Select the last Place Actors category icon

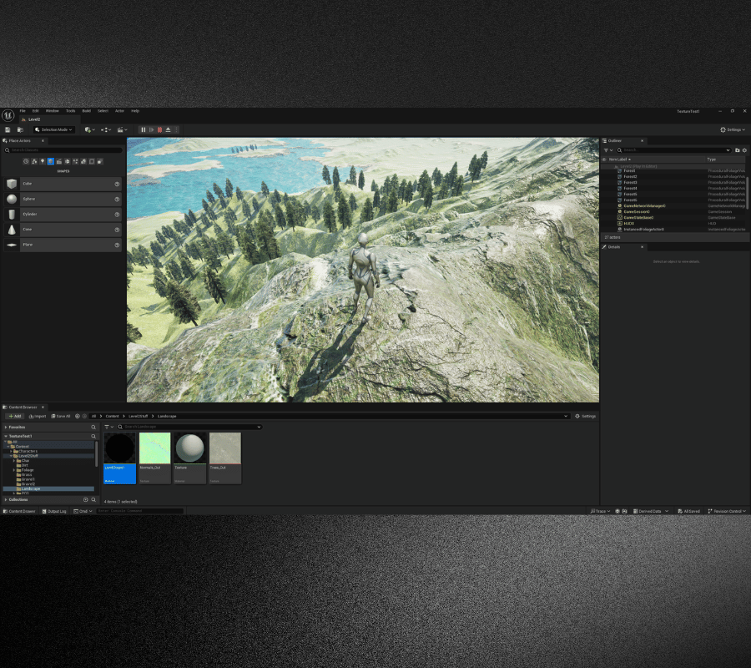(99, 161)
